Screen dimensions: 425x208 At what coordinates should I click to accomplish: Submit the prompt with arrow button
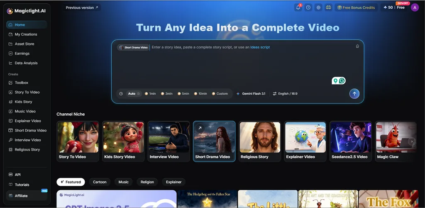[x=354, y=94]
